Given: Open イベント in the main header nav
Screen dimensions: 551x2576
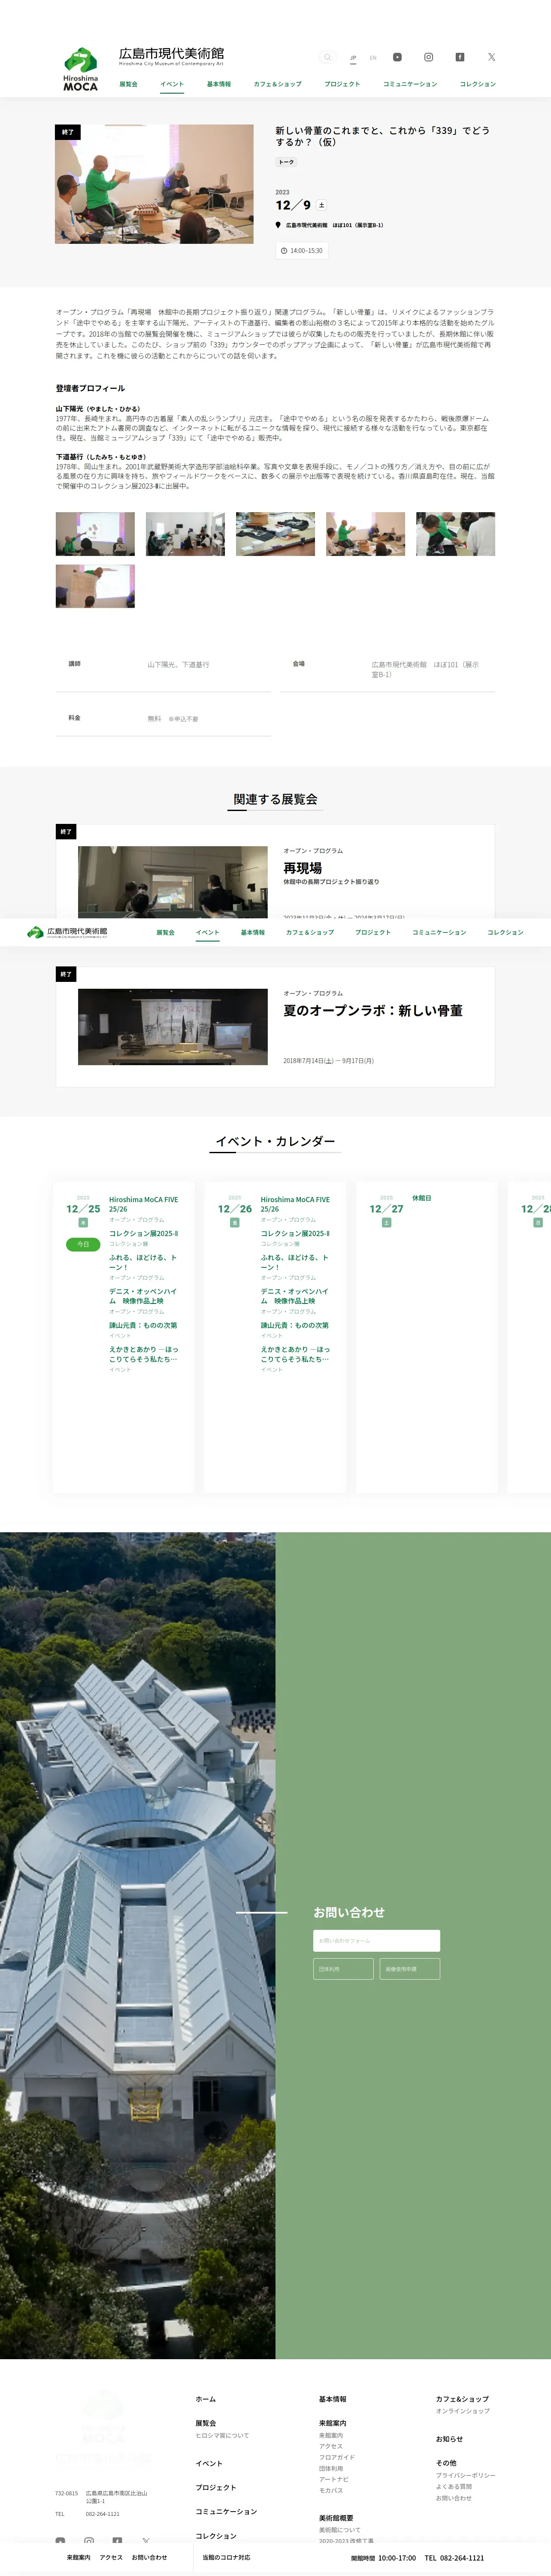Looking at the screenshot, I should [172, 84].
